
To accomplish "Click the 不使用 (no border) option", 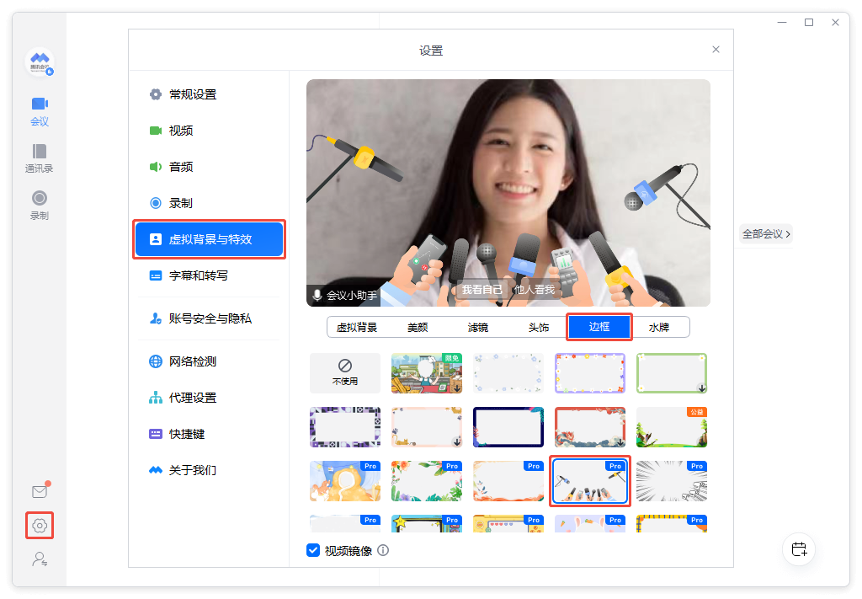I will click(344, 373).
